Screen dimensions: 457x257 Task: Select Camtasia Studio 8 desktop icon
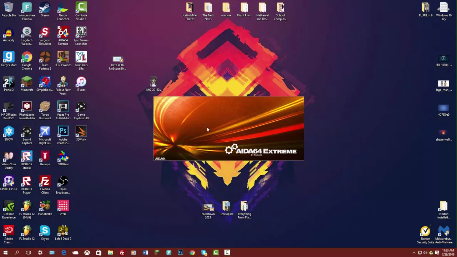click(x=81, y=11)
